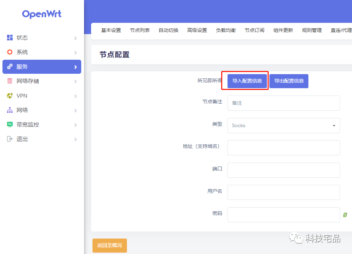The height and width of the screenshot is (254, 352).
Task: Focus the 端口 input field
Action: (283, 170)
